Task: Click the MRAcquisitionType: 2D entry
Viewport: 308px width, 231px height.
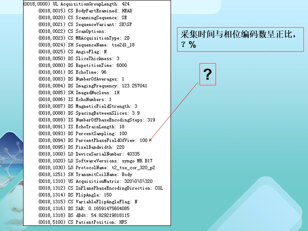Action: click(x=84, y=38)
